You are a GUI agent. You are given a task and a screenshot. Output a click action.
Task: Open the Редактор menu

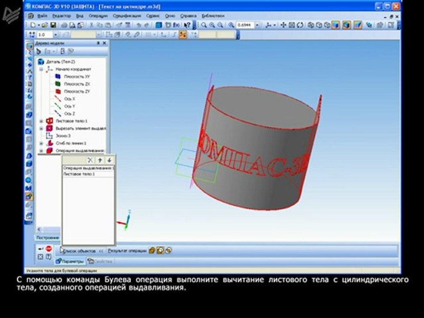62,16
